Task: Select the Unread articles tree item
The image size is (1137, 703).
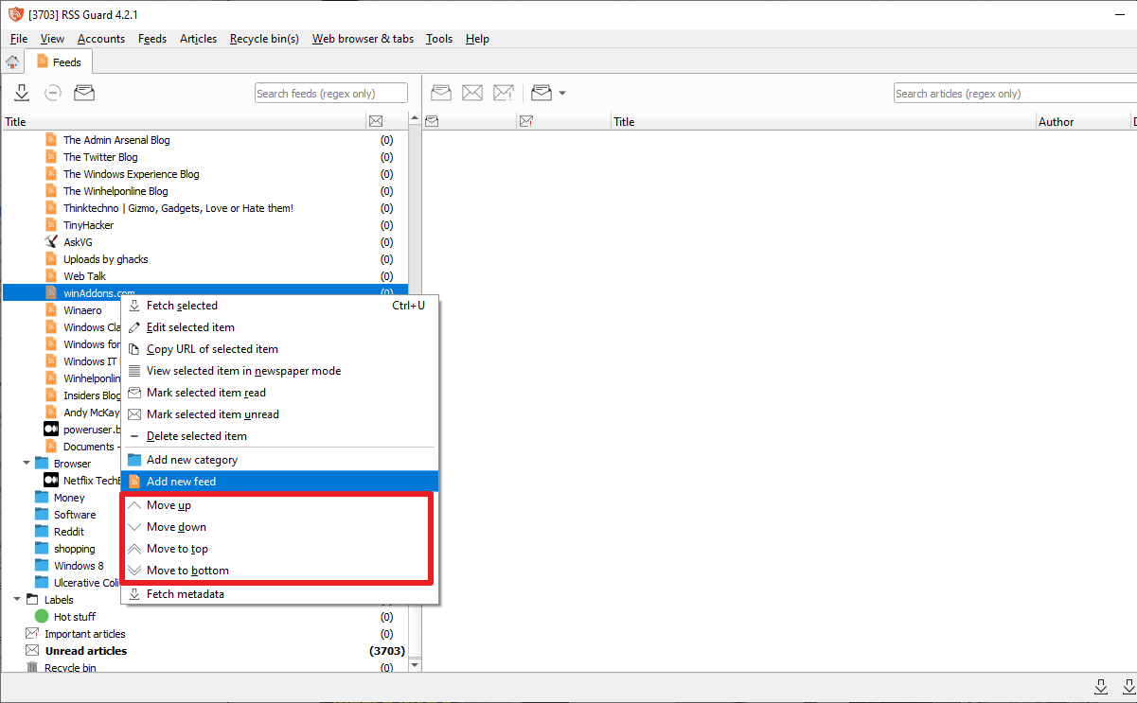Action: (85, 651)
